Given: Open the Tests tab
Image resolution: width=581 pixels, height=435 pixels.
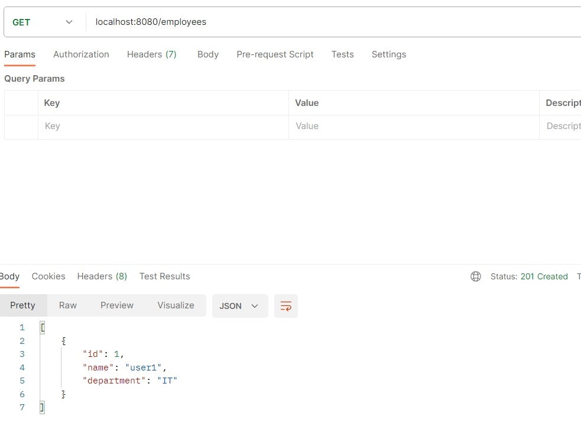Looking at the screenshot, I should [x=342, y=54].
